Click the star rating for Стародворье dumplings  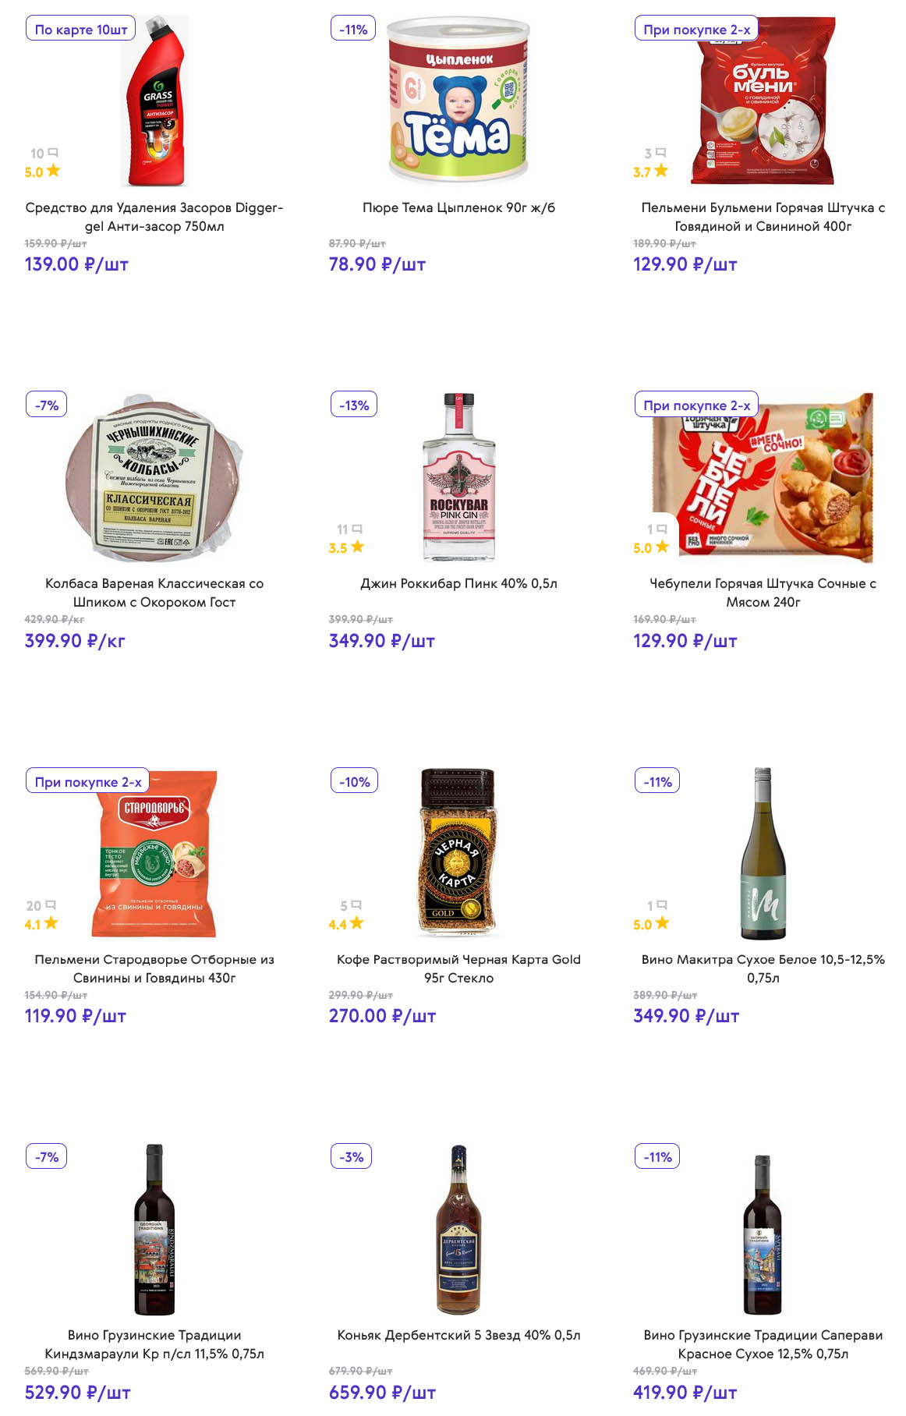click(51, 923)
